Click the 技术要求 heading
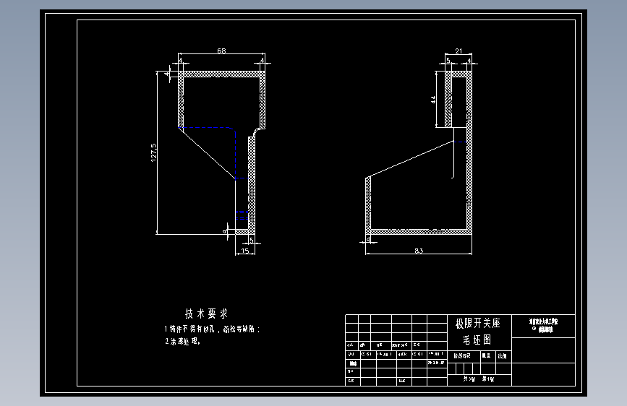This screenshot has width=627, height=406. (206, 314)
